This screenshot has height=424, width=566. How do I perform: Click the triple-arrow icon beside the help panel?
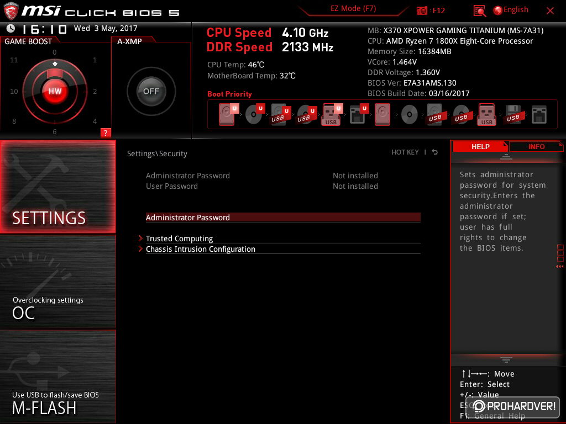[x=559, y=267]
